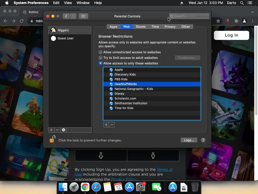Screen dimensions: 258x194
Task: Go back using the Parental Controls back arrow
Action: tap(66, 16)
